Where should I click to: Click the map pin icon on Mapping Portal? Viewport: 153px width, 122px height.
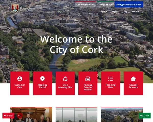click(42, 79)
